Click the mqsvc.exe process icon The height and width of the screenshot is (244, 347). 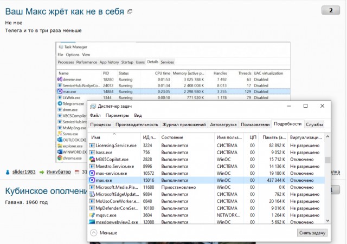pos(92,215)
